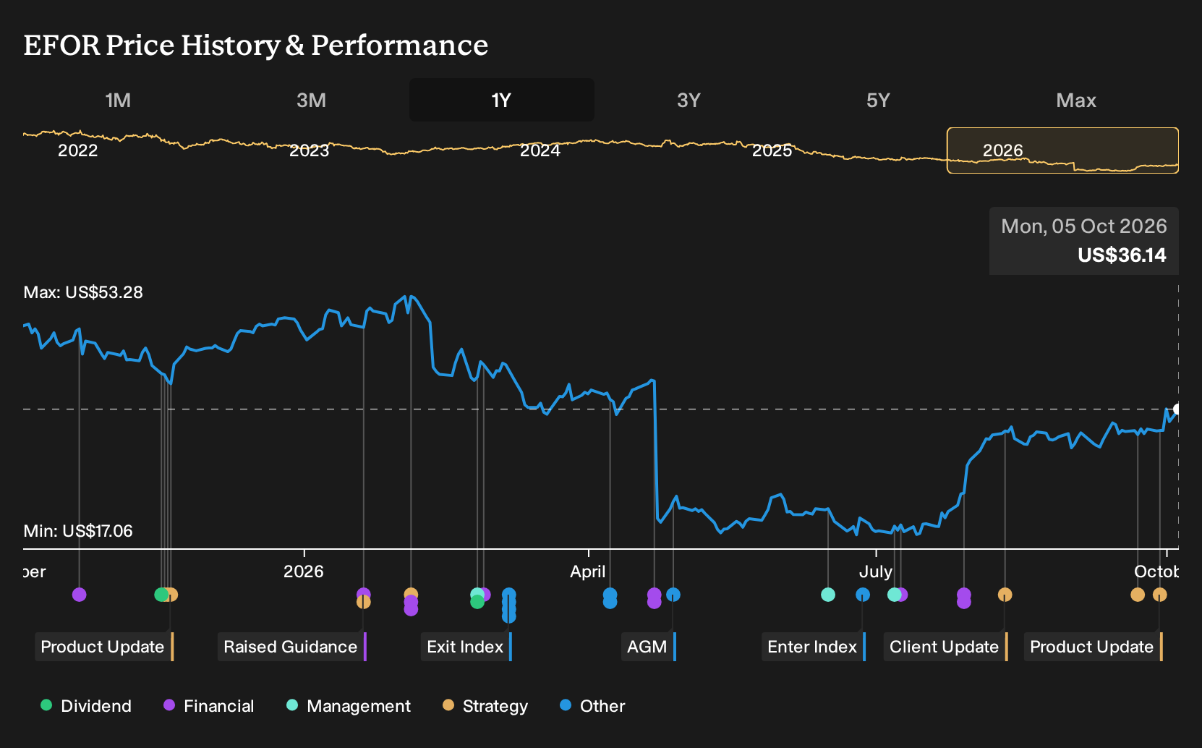Jump to 2025 on the overview timeline

[x=772, y=150]
